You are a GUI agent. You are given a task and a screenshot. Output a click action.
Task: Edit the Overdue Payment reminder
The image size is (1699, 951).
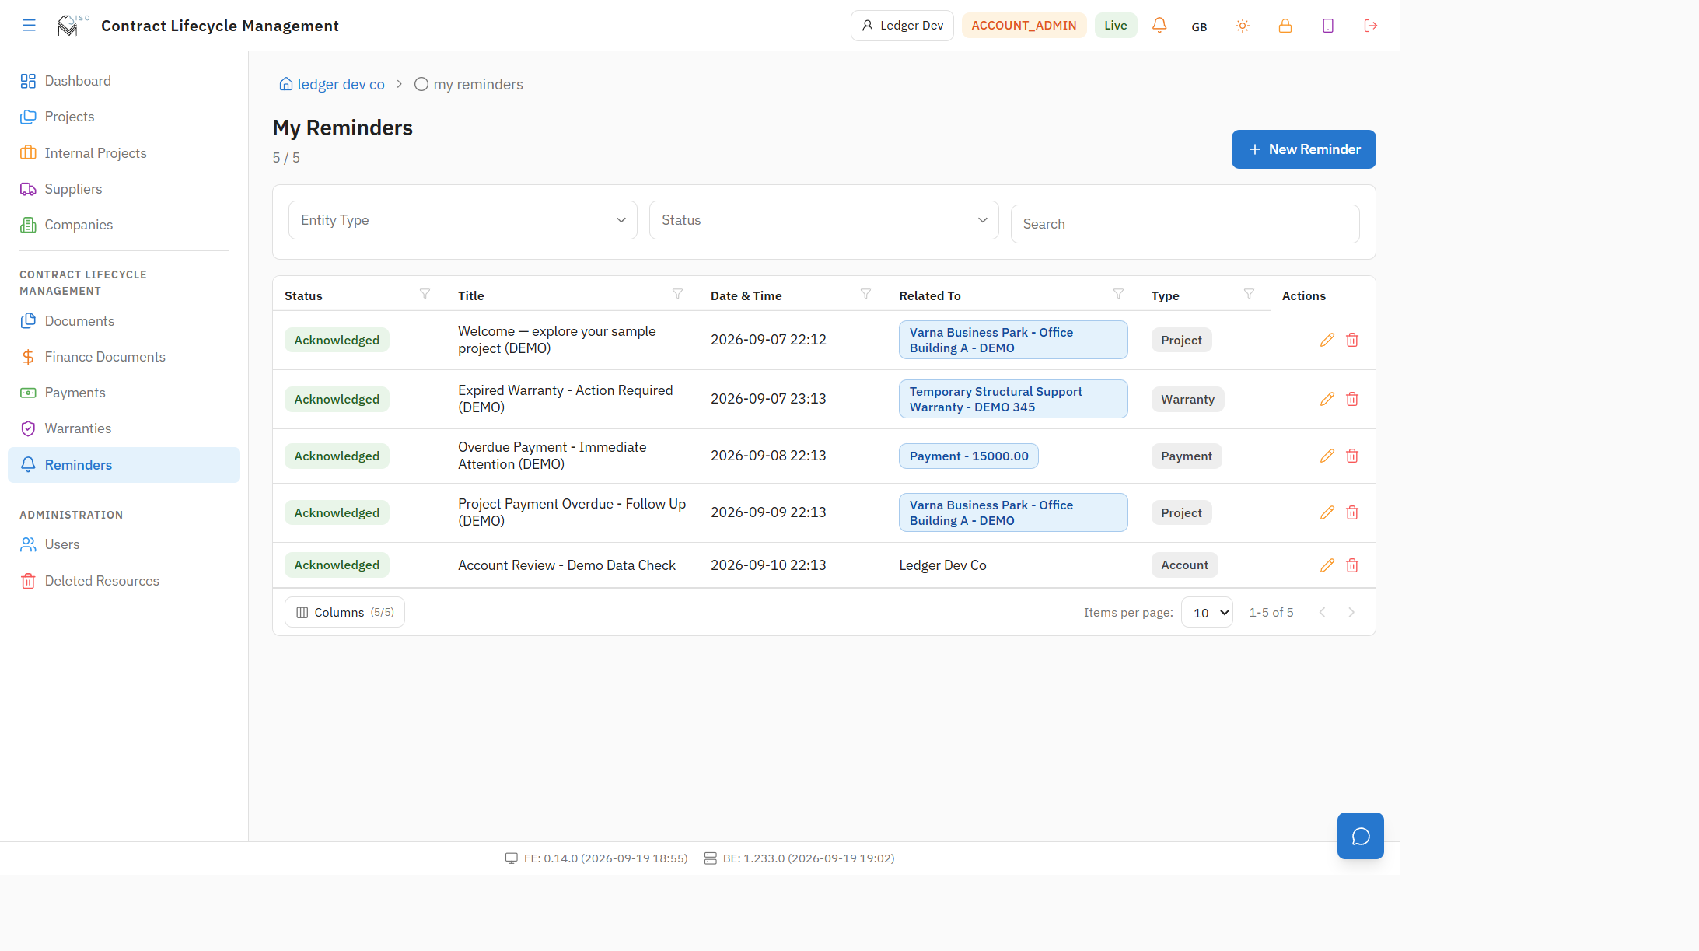point(1327,456)
